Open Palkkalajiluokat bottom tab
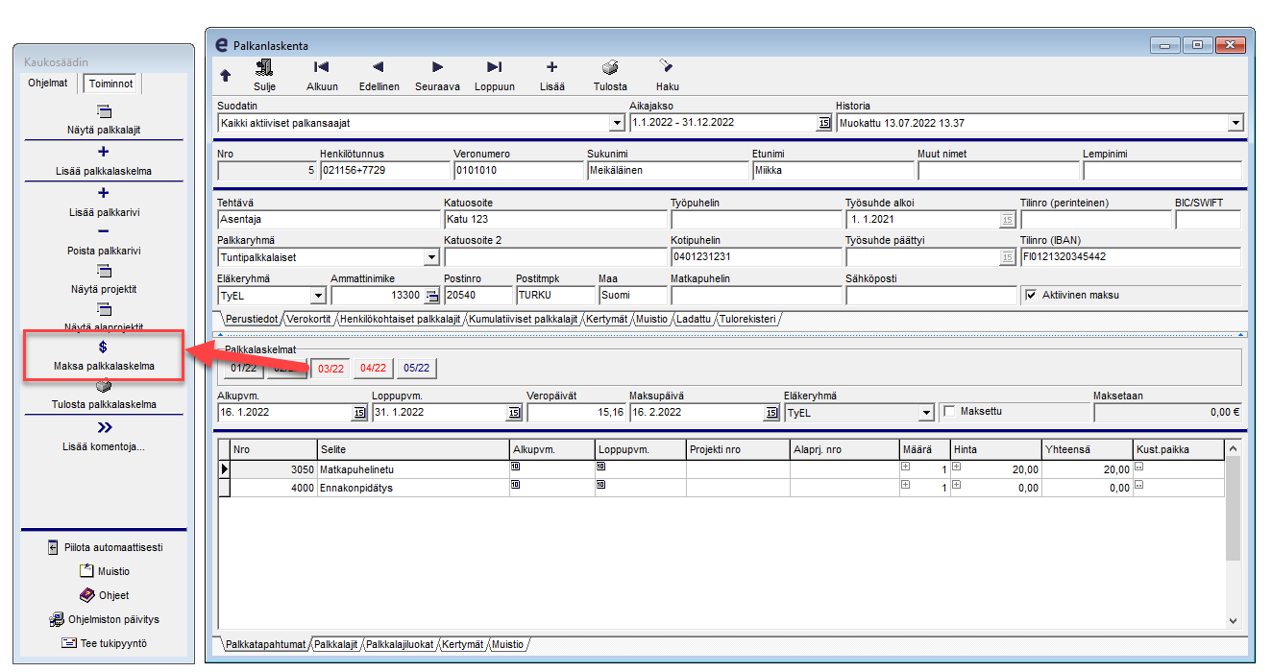This screenshot has height=672, width=1272. click(x=399, y=645)
